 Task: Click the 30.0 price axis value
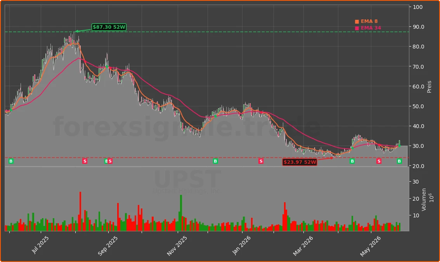(418, 146)
